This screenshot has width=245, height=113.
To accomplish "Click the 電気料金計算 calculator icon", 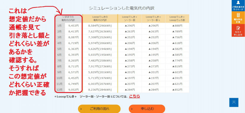I will point(238,15).
